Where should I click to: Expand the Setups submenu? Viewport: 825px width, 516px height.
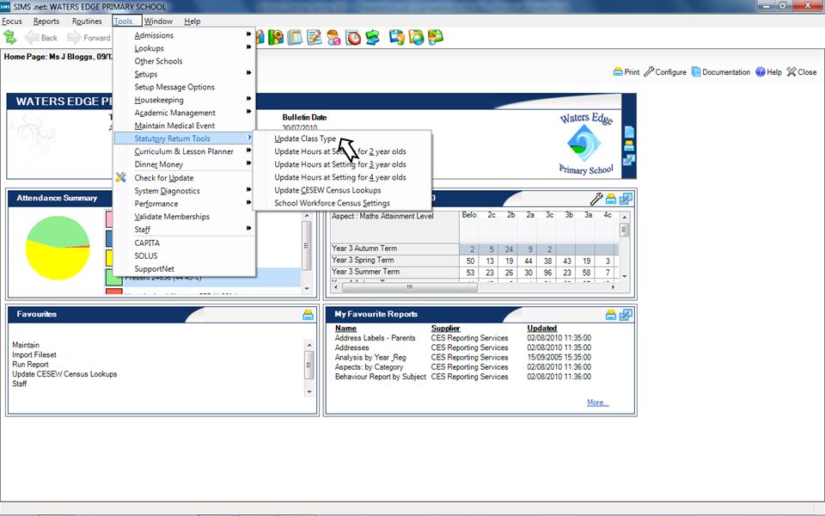185,74
